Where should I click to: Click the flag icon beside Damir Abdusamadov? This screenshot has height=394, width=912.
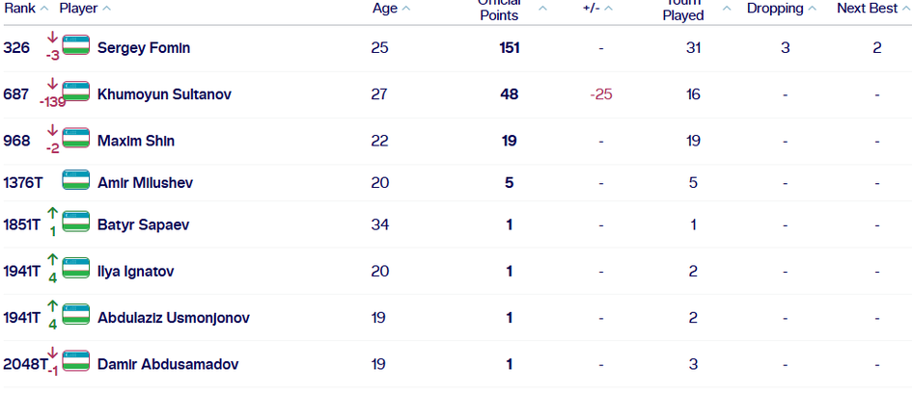click(x=76, y=361)
